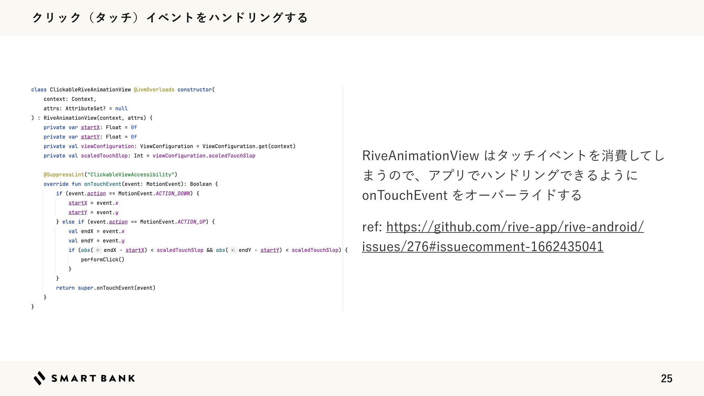The width and height of the screenshot is (704, 396).
Task: Click the slide title クリック（タッチ）イベントをハンドリングする
Action: [x=170, y=18]
